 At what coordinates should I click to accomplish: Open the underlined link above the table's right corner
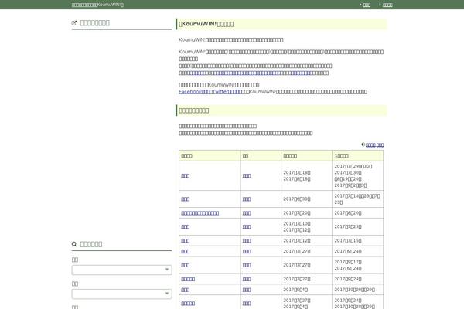pos(374,145)
